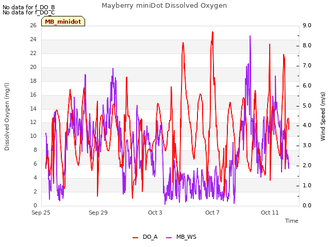Toggle the MB_WS legend entry
Viewport: 330px width, 247px height.
coord(181,237)
